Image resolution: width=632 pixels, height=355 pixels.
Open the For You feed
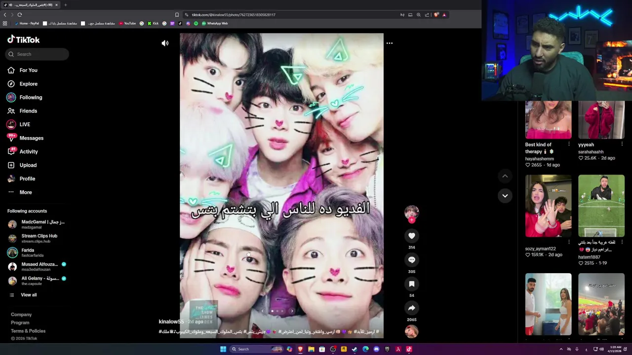coord(28,71)
